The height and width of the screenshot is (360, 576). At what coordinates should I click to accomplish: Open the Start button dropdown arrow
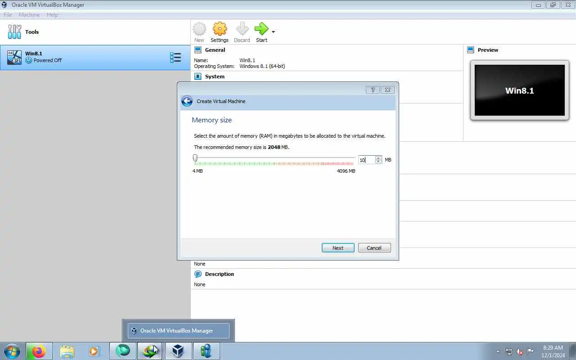273,32
